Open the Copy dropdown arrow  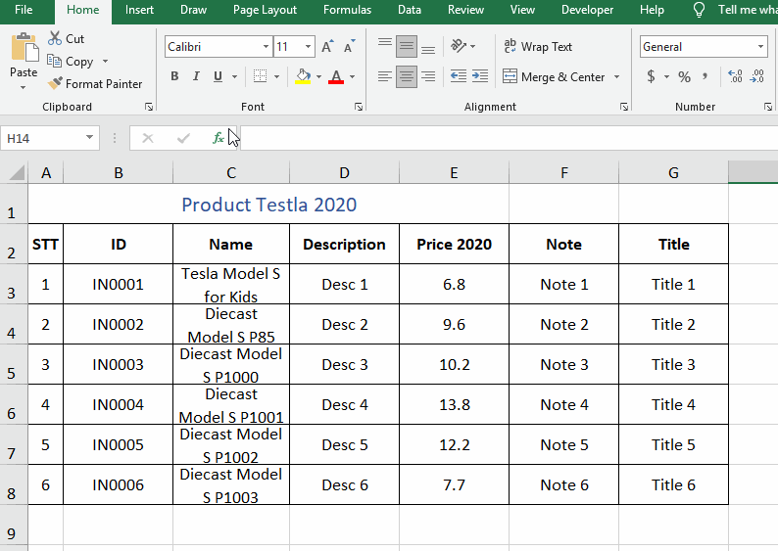105,62
